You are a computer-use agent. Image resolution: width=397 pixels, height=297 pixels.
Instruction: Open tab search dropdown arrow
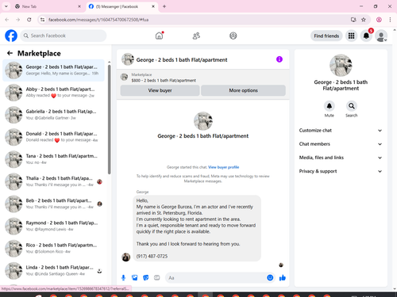[x=6, y=6]
